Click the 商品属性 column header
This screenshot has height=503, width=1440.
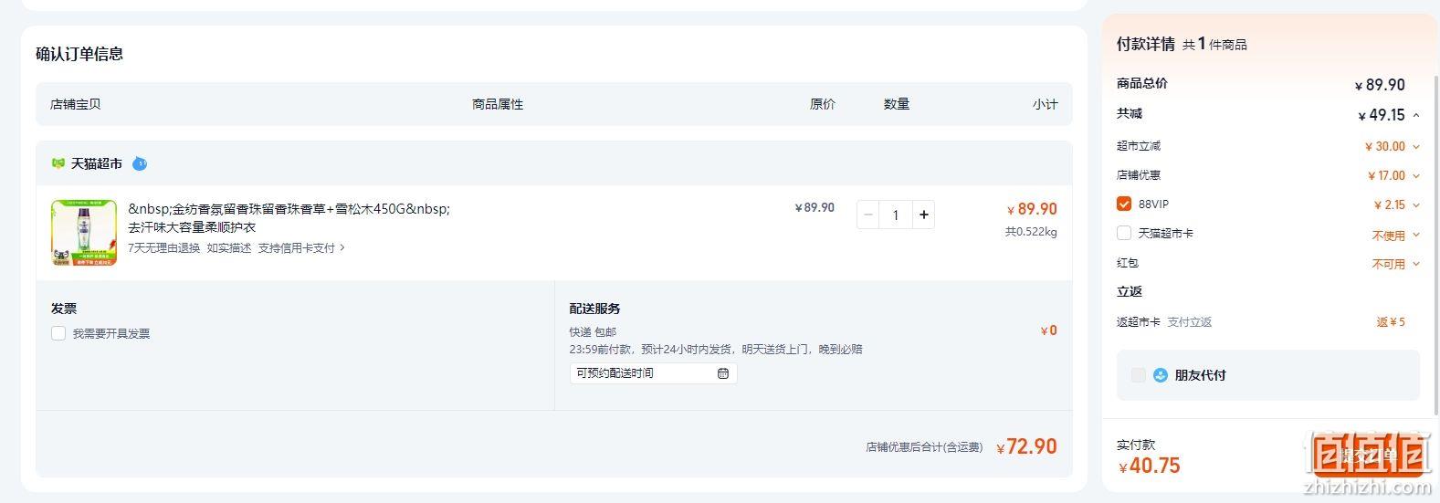[498, 104]
